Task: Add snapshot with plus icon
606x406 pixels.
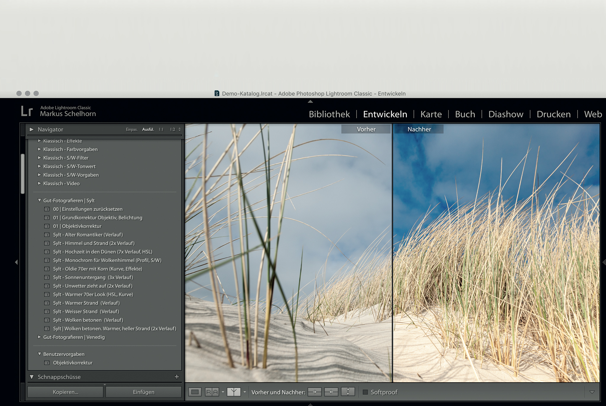Action: tap(177, 377)
